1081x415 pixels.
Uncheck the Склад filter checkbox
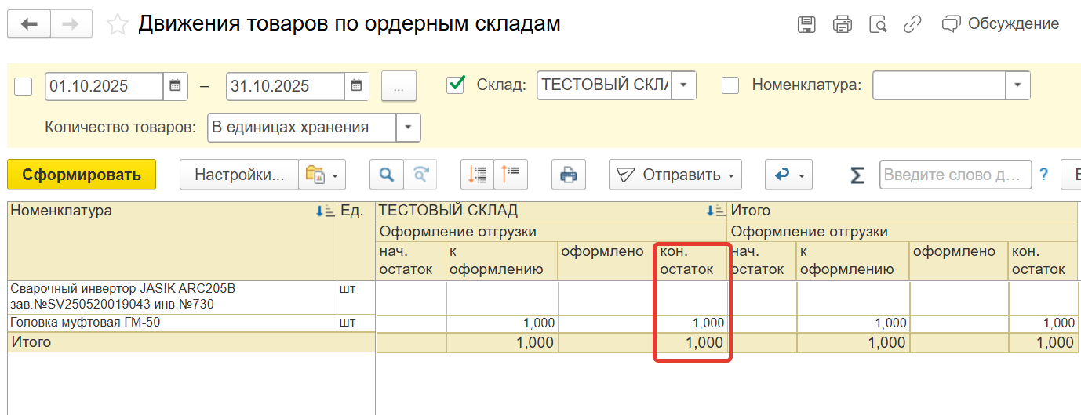455,85
